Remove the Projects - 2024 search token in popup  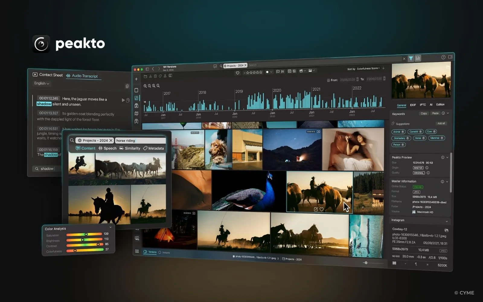[x=111, y=140]
